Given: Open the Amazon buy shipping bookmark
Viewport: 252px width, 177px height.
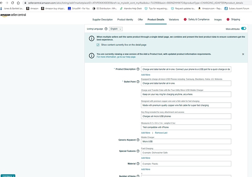Looking at the screenshot, I should tap(53, 8).
